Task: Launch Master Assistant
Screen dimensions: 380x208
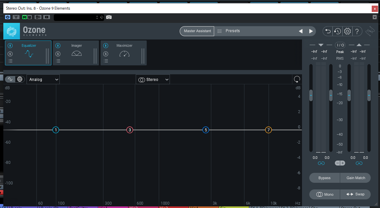Action: point(197,31)
